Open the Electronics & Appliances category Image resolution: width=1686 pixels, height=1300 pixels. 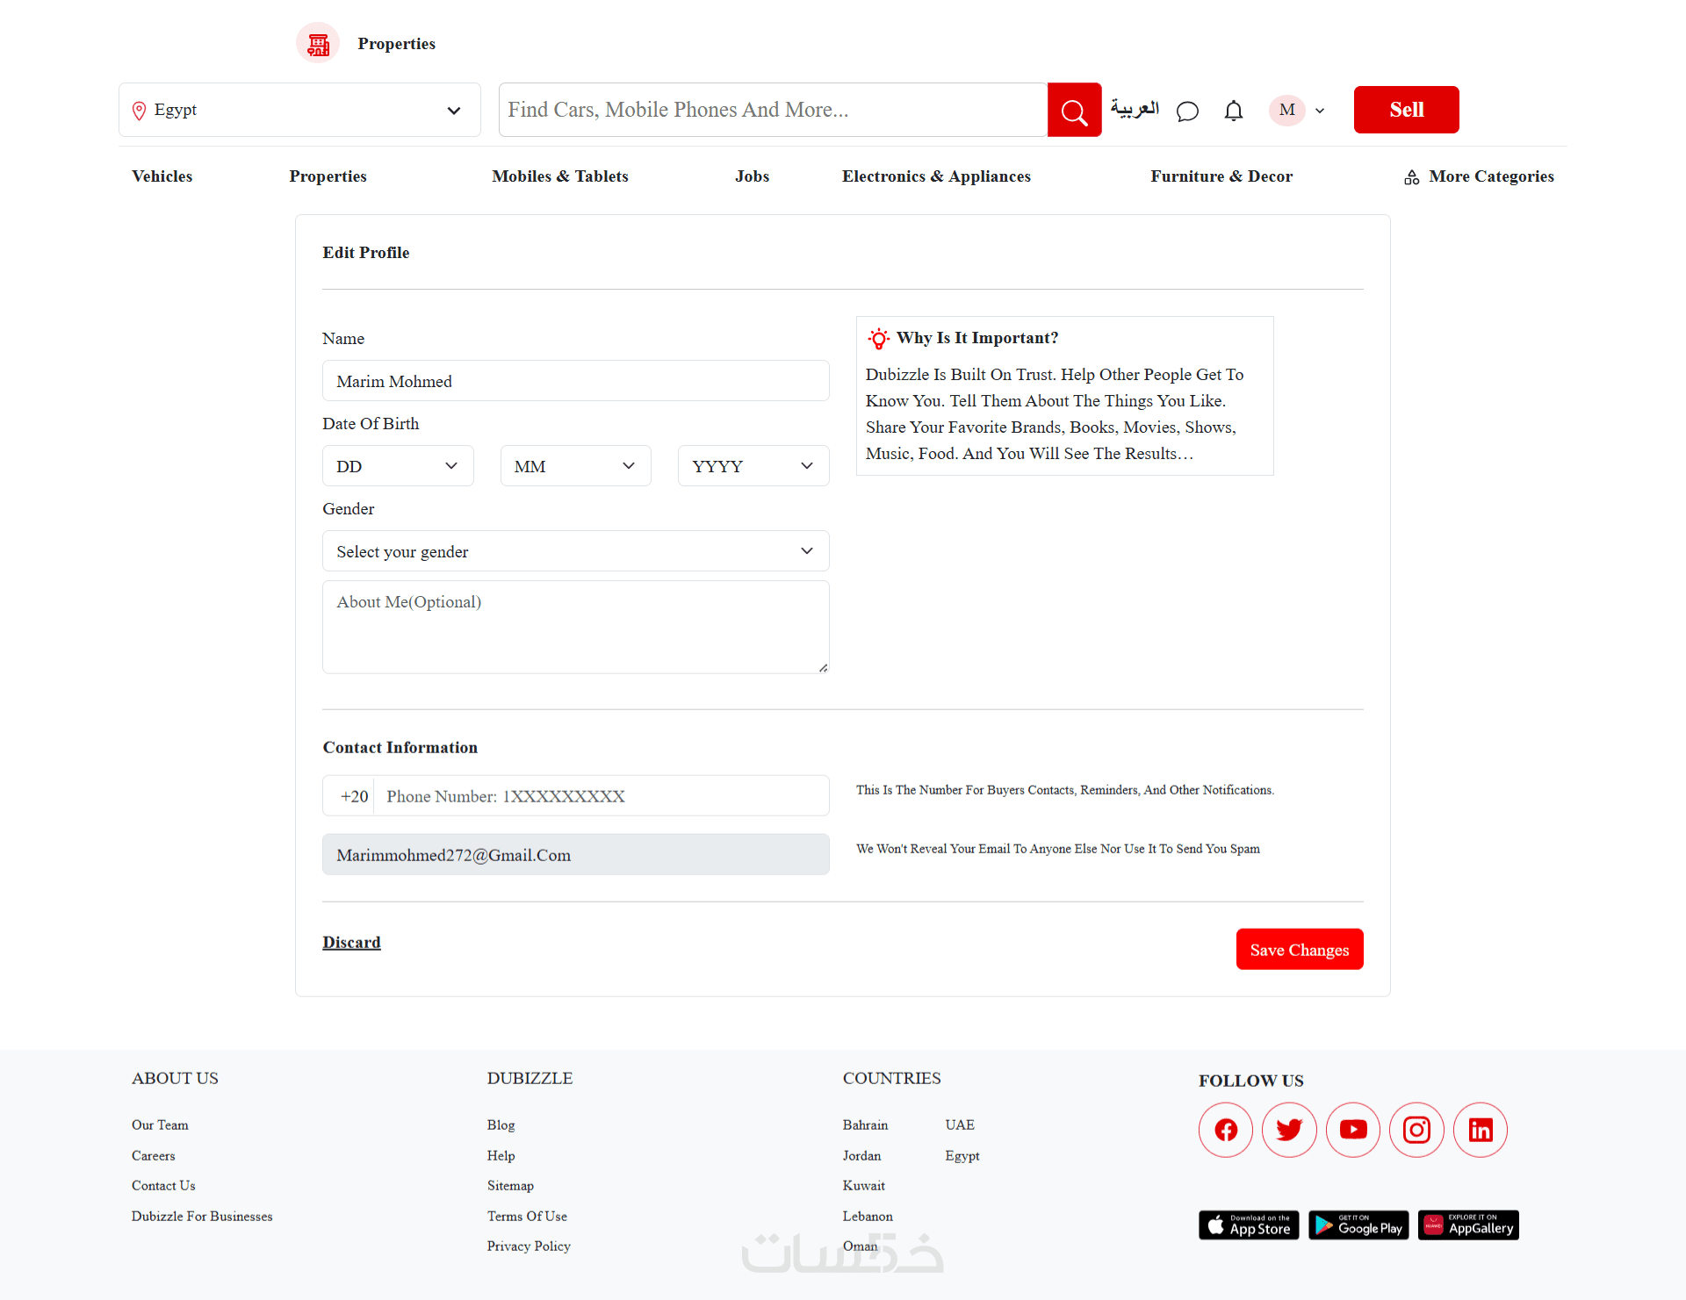936,176
